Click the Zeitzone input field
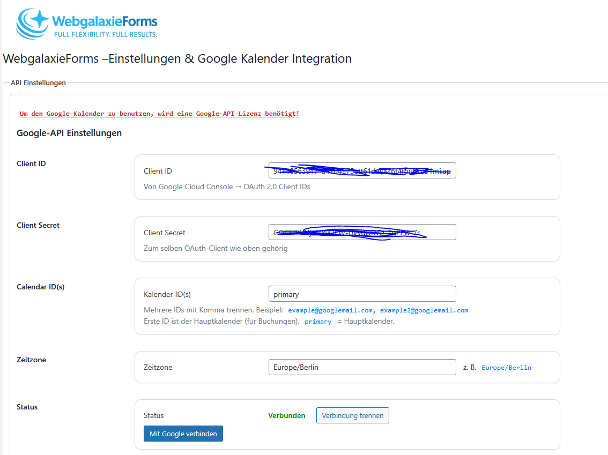 (362, 367)
